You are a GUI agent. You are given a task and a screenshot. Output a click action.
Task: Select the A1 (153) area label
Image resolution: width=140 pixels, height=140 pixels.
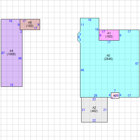[109, 35]
